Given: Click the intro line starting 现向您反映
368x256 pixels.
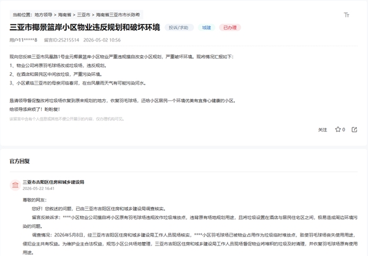Looking at the screenshot, I should 121,56.
